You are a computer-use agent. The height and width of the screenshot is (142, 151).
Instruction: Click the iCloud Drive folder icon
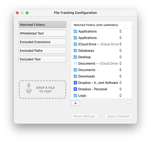click(x=75, y=44)
